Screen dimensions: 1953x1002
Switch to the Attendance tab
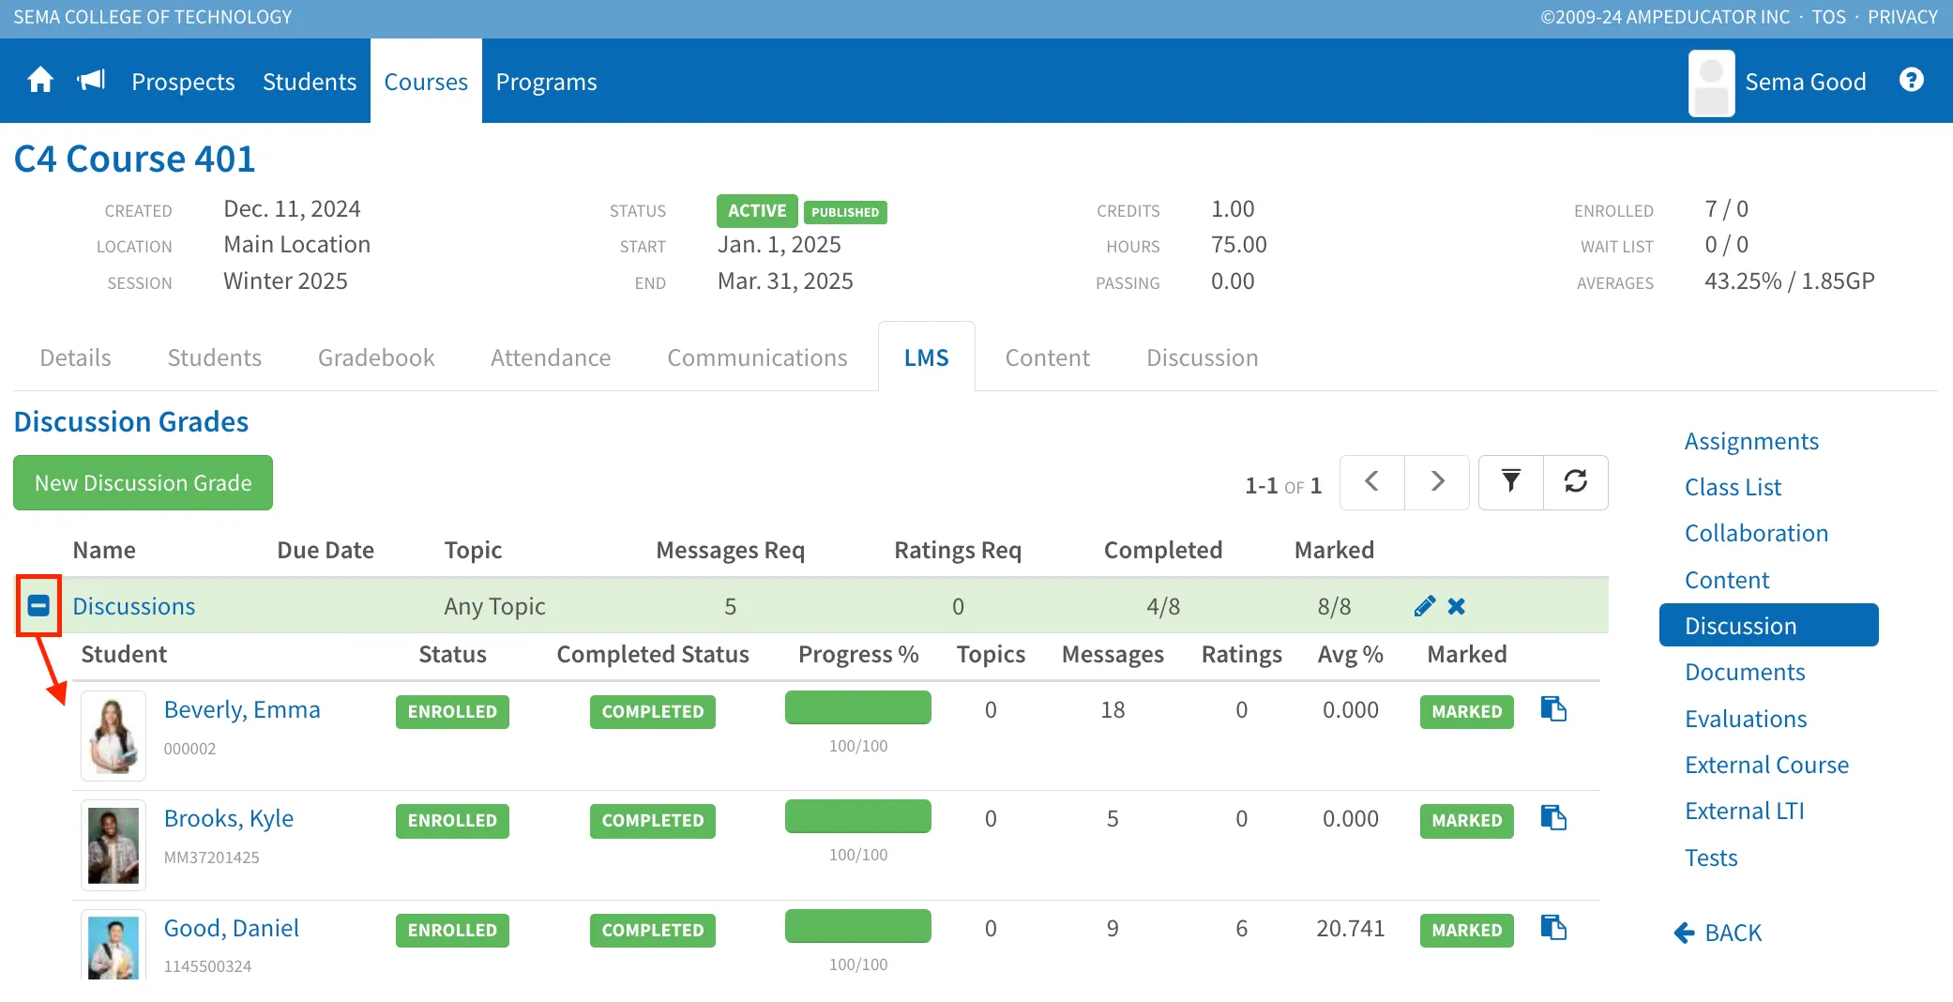click(551, 357)
